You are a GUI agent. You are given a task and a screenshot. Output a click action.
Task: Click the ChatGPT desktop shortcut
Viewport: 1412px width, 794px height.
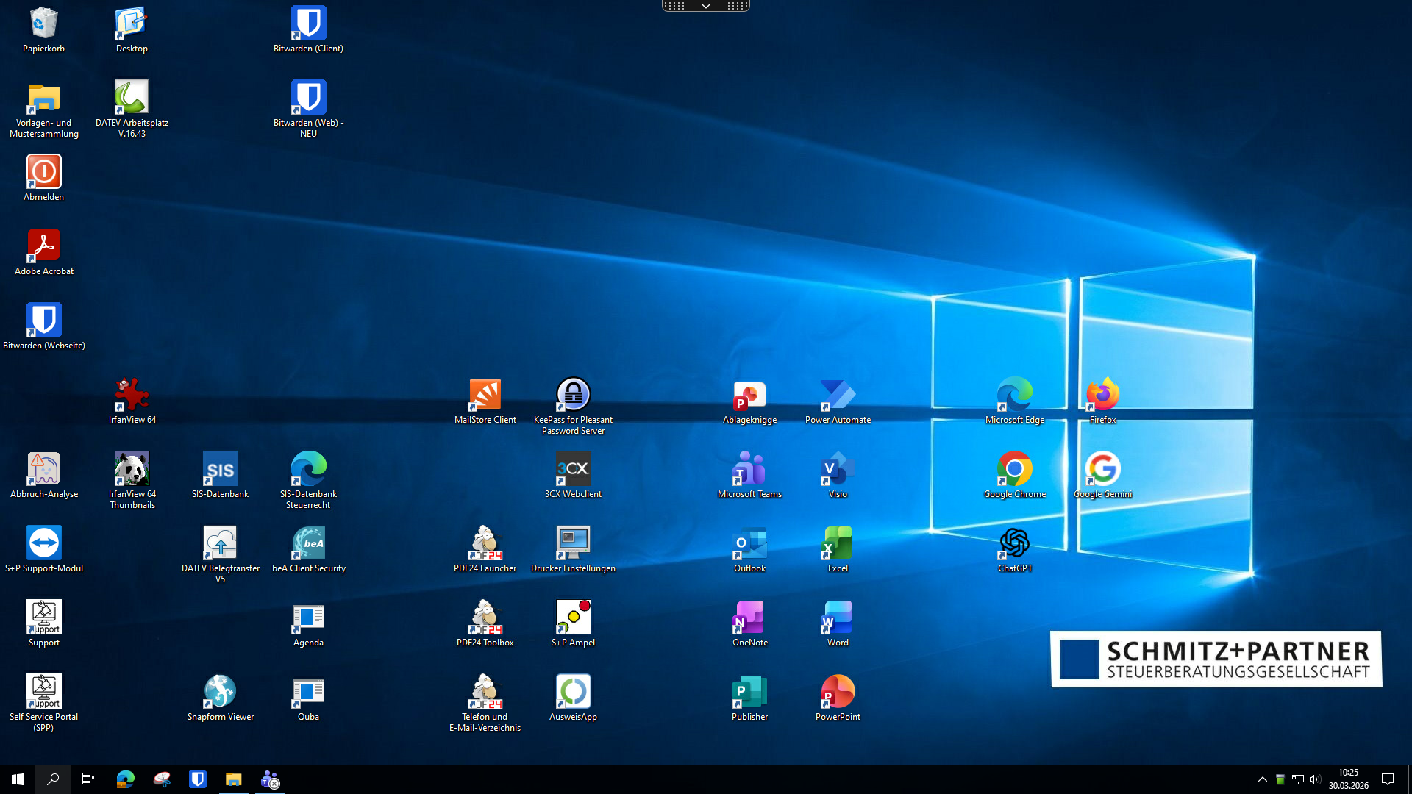coord(1014,544)
